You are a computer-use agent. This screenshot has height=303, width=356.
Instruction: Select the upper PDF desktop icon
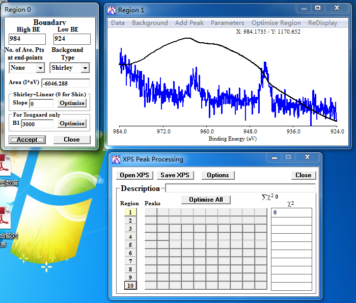5,166
